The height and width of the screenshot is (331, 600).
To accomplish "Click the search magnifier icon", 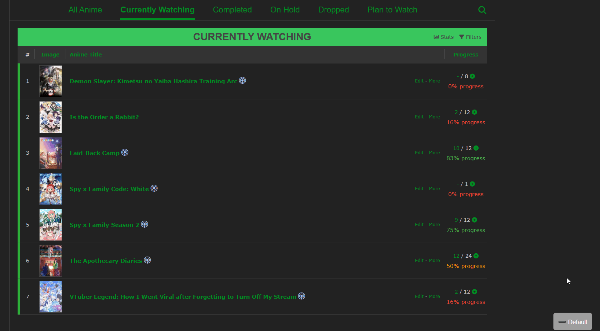I will pyautogui.click(x=482, y=10).
